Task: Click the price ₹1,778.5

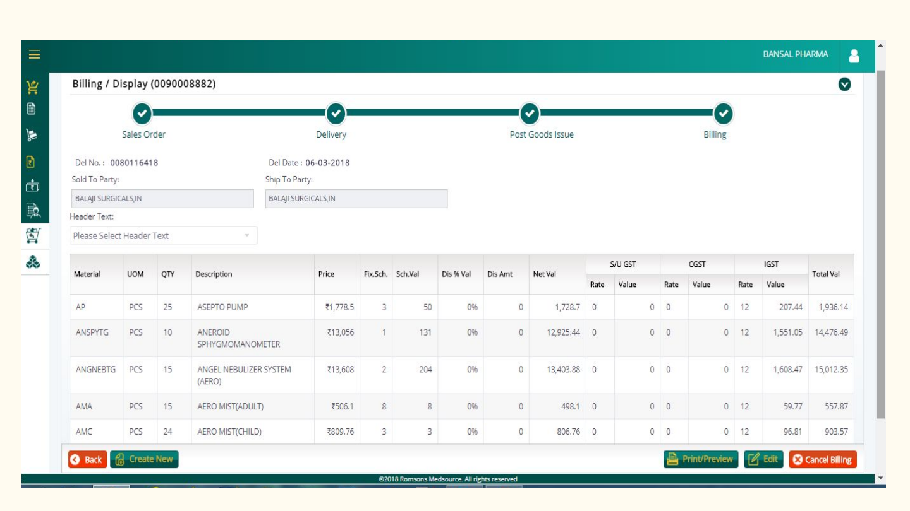Action: coord(340,307)
